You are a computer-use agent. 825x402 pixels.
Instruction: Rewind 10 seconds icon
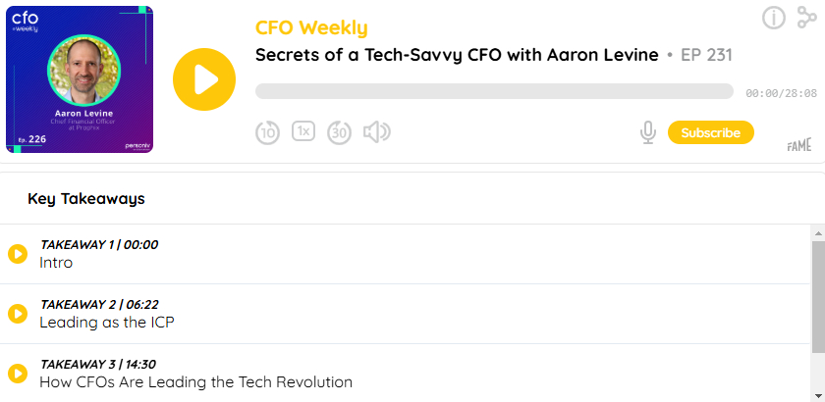(268, 132)
